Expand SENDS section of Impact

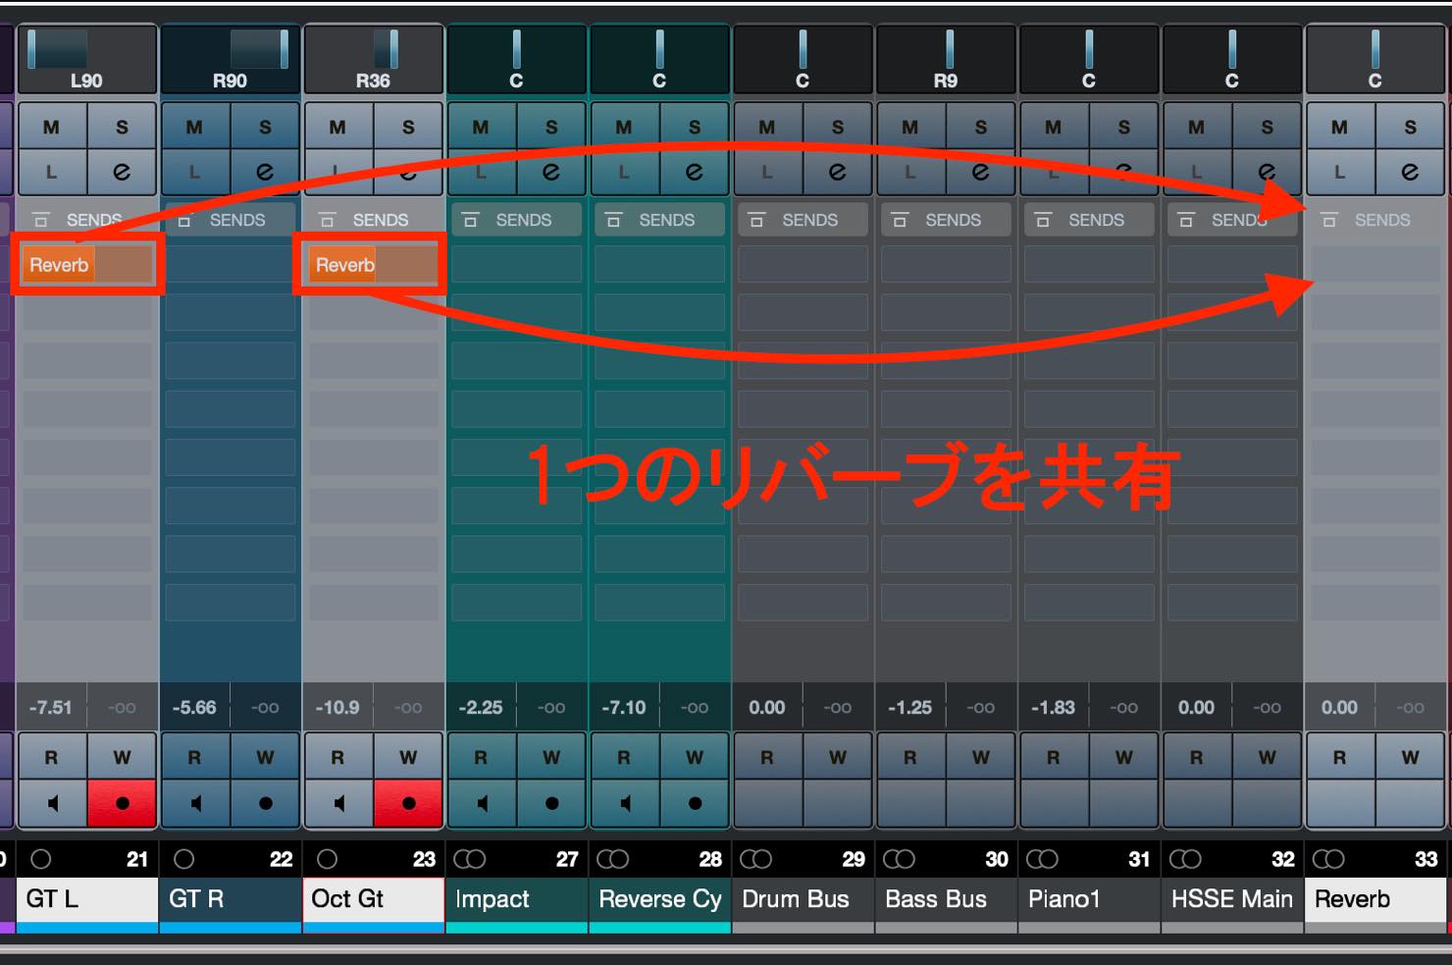pyautogui.click(x=517, y=220)
